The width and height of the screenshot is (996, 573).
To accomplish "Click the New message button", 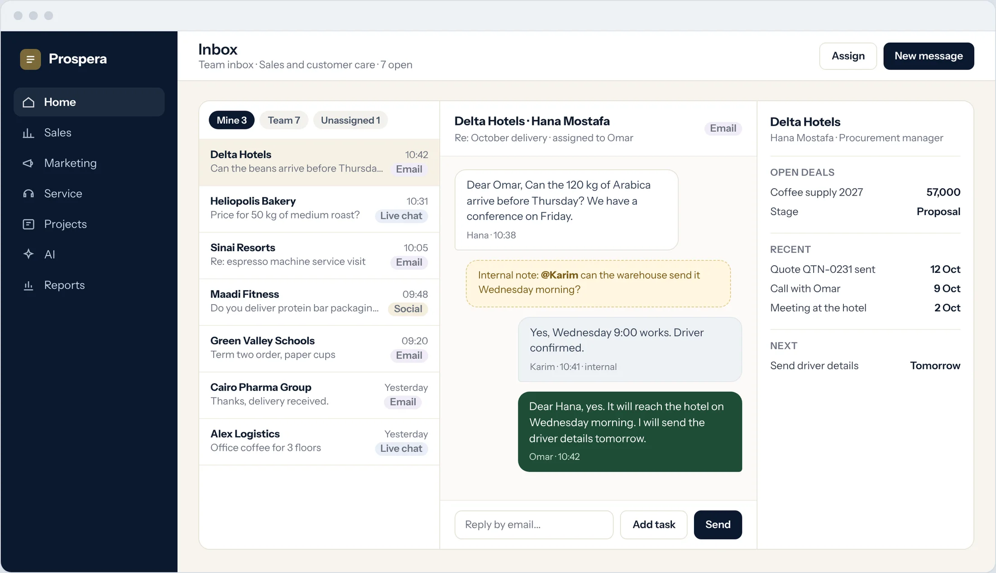I will tap(929, 56).
